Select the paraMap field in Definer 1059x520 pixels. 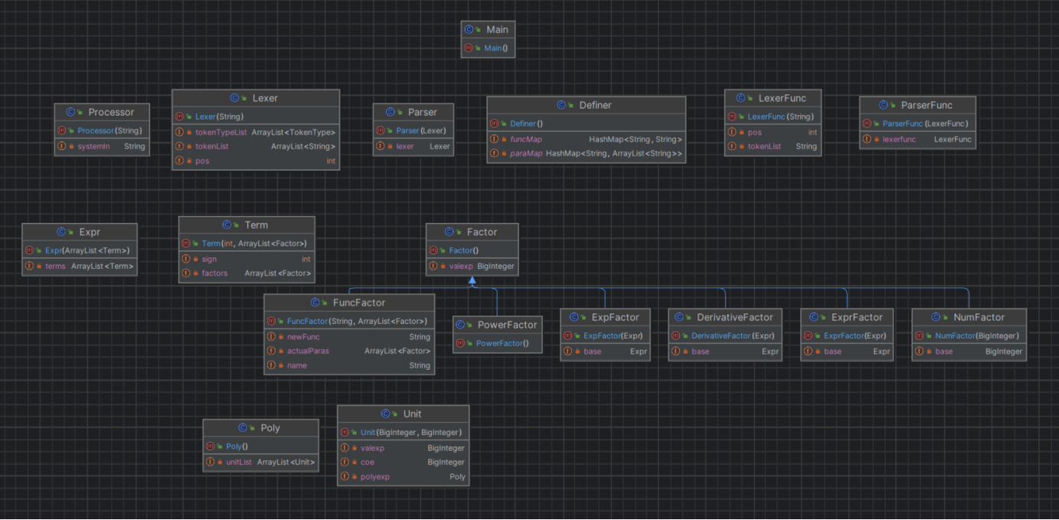[587, 153]
